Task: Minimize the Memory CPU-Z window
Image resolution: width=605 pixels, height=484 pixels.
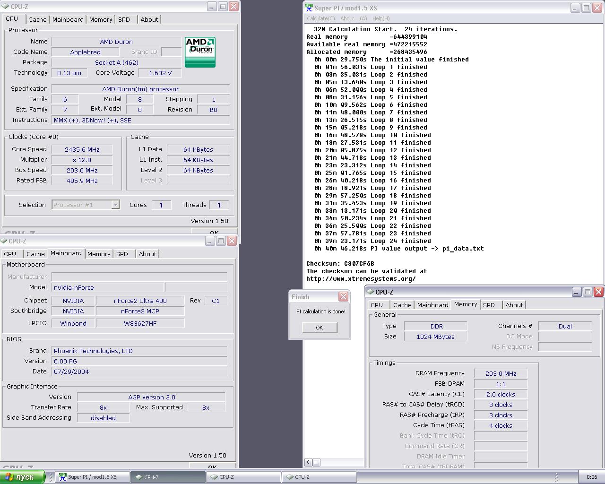Action: click(577, 292)
